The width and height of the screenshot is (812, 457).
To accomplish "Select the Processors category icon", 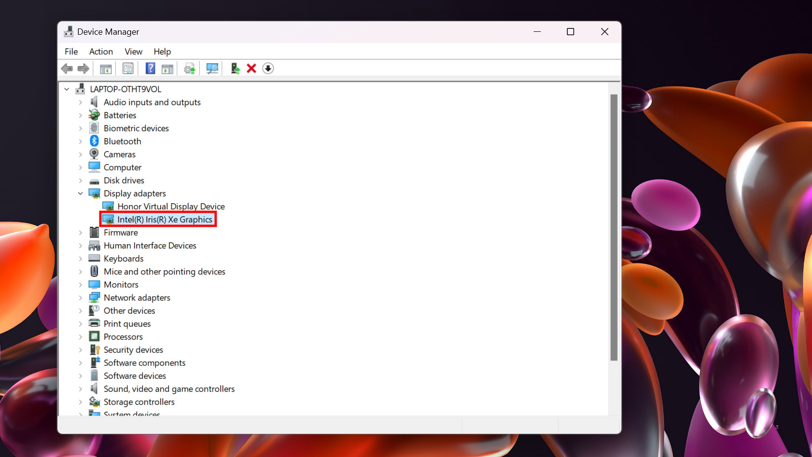I will click(95, 336).
